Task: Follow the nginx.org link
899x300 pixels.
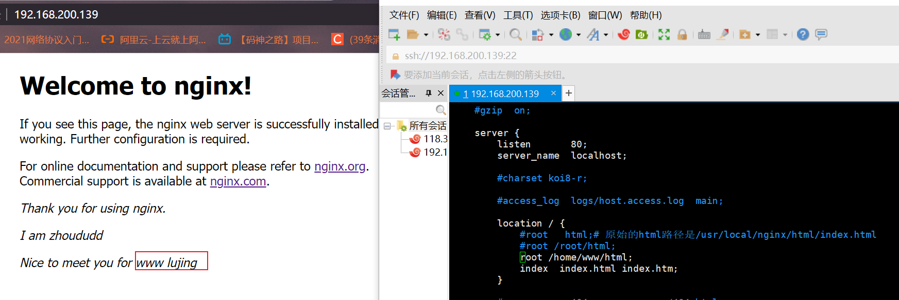Action: [340, 166]
